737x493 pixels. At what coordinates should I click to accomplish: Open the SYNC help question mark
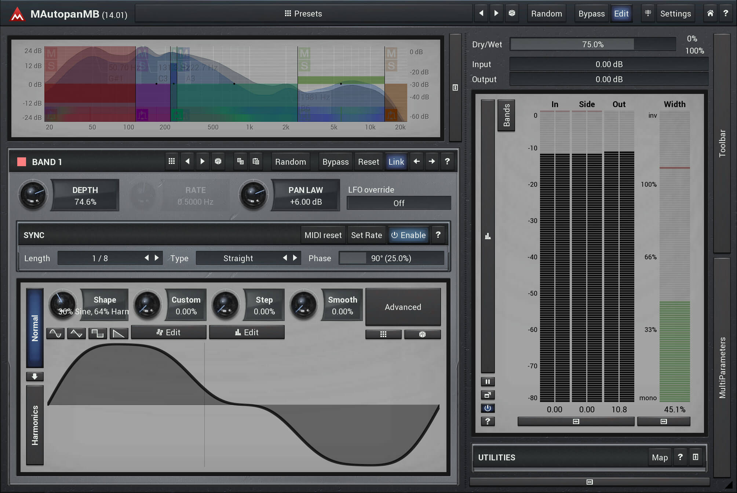(x=438, y=235)
